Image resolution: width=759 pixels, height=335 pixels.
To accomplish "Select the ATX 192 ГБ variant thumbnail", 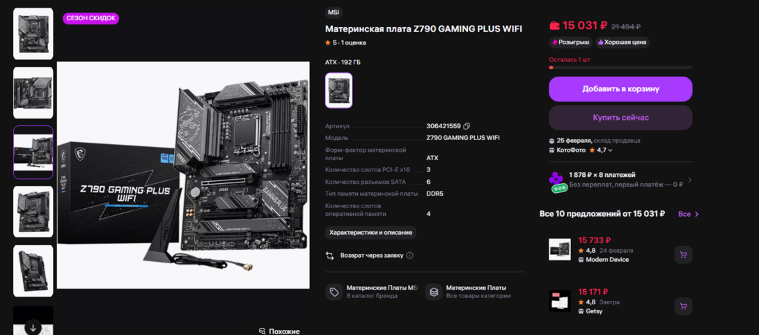I will point(339,90).
